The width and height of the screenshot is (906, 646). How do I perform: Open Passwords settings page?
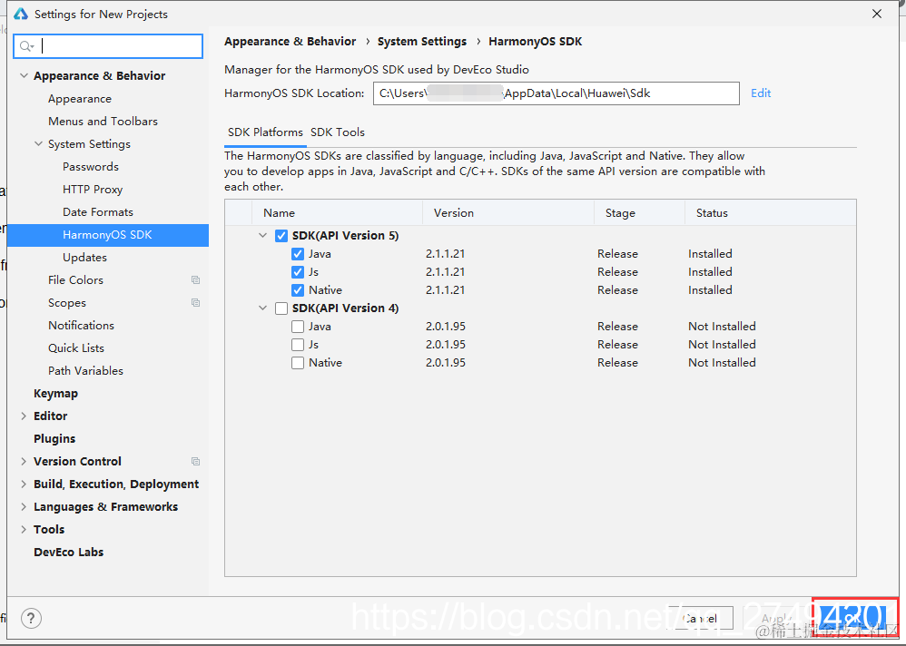[91, 167]
